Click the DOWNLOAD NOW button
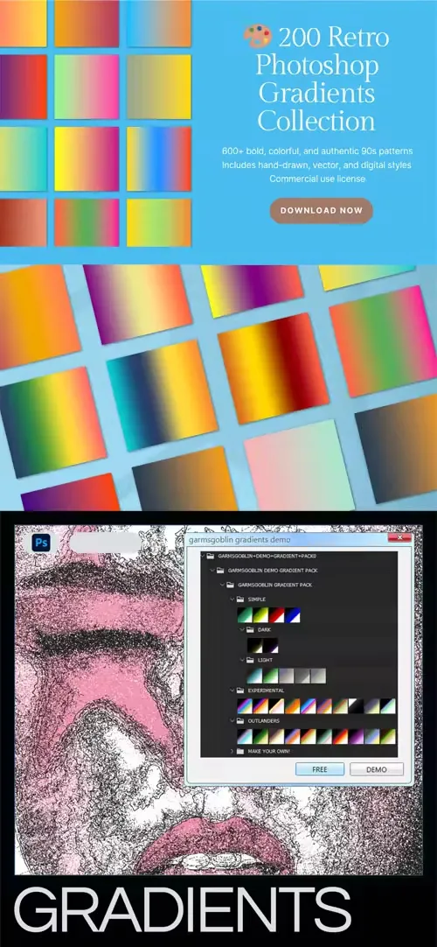437x947 pixels. pyautogui.click(x=322, y=211)
